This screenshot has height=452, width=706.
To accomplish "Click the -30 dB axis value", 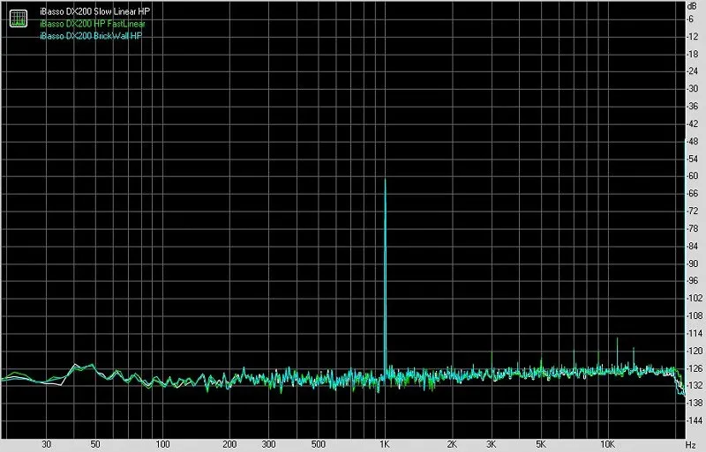I will [692, 89].
